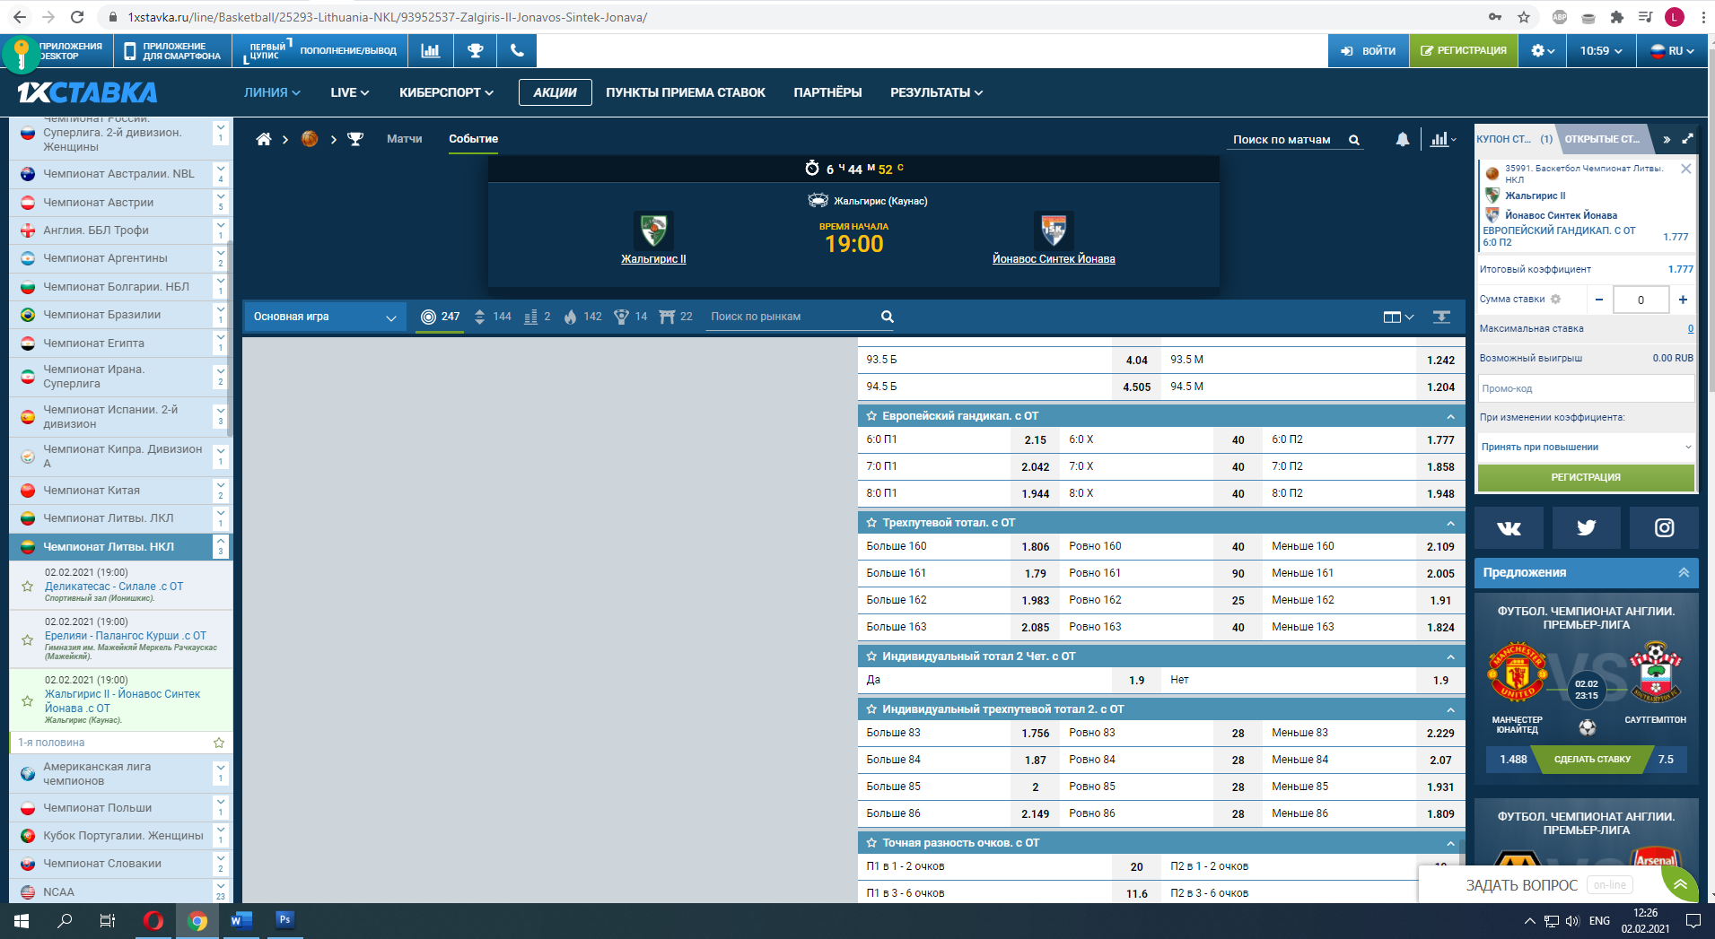
Task: Toggle favorite star for 1-я половина
Action: [x=218, y=743]
